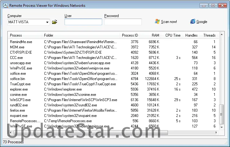
Task: Maximize the Remote Process Viewer window
Action: point(213,5)
